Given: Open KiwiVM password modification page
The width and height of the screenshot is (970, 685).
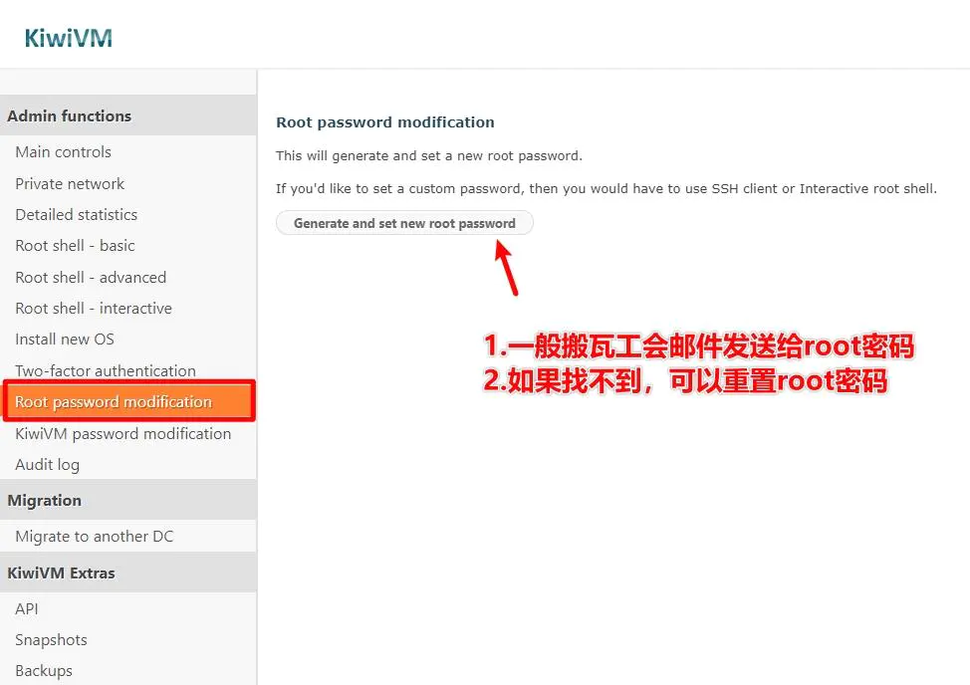Looking at the screenshot, I should [x=123, y=433].
